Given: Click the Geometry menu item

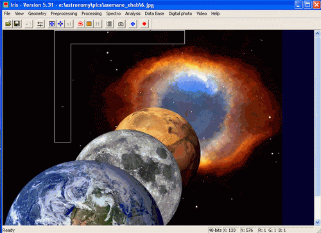Looking at the screenshot, I should coord(37,13).
